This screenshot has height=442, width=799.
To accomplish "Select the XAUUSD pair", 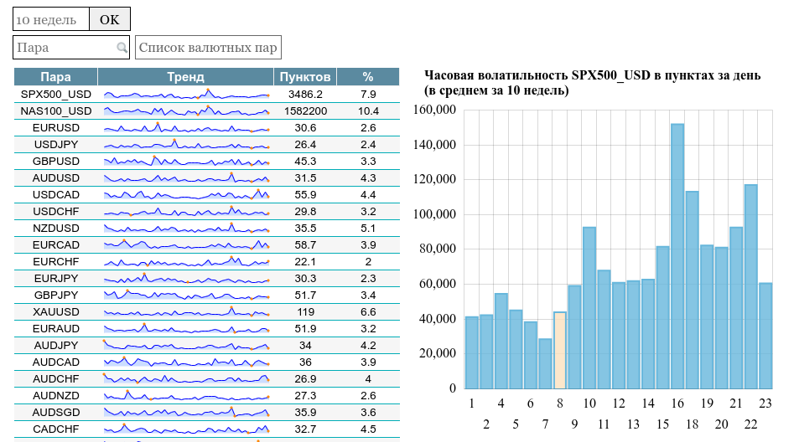I will point(56,312).
